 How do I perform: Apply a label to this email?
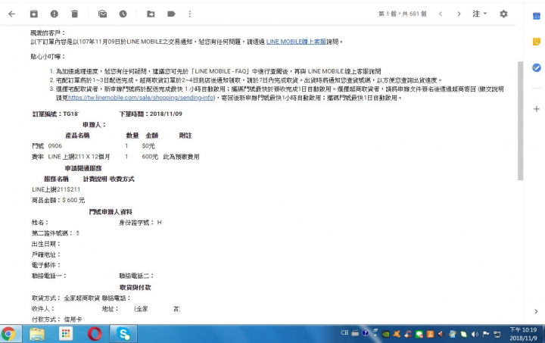(x=171, y=14)
